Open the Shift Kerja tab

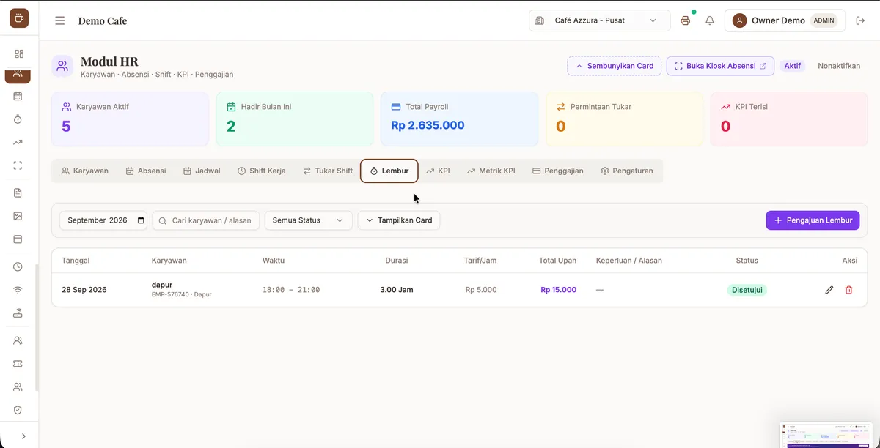262,171
